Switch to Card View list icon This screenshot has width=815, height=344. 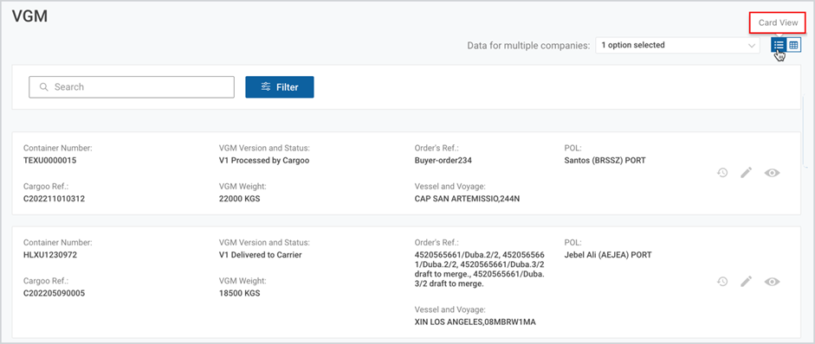[x=779, y=45]
